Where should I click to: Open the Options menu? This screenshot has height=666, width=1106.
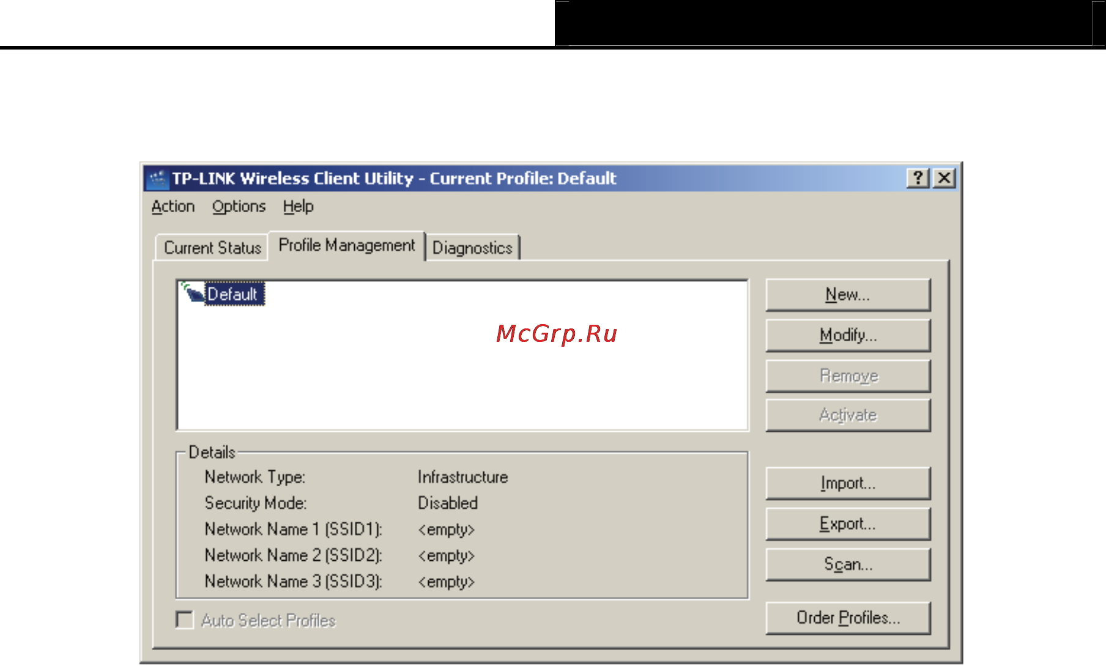[239, 207]
